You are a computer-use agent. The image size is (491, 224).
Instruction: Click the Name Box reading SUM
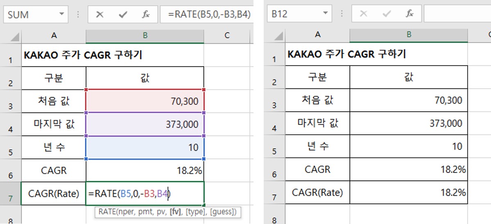coord(30,14)
